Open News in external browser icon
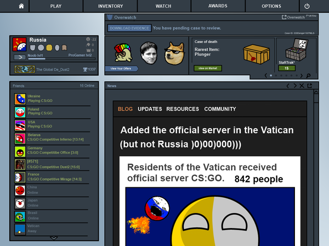The height and width of the screenshot is (246, 329). (310, 85)
